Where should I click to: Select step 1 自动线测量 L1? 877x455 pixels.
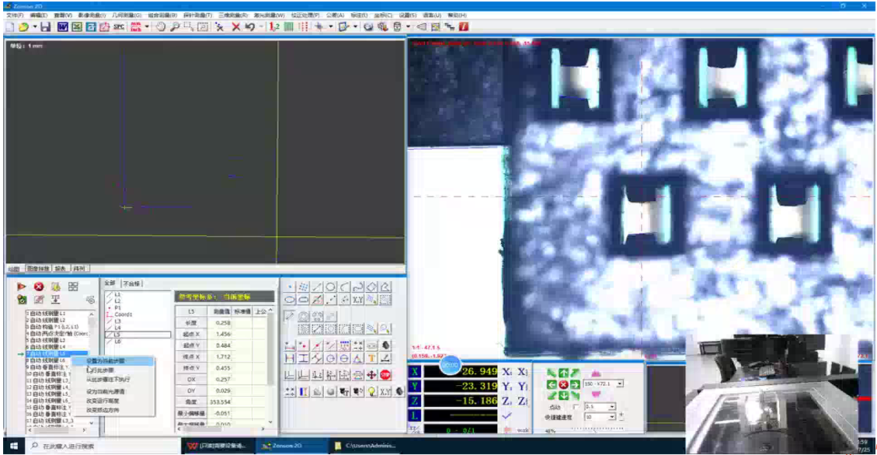[46, 314]
